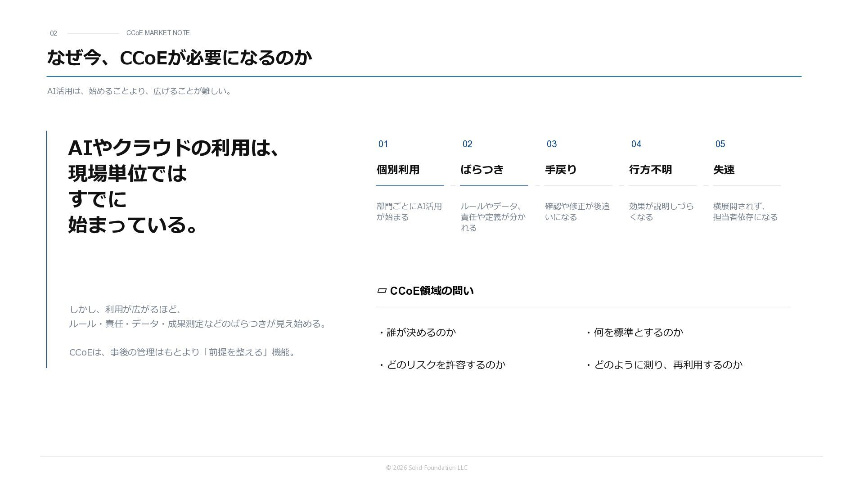
Task: Click step number 03
Action: [552, 144]
